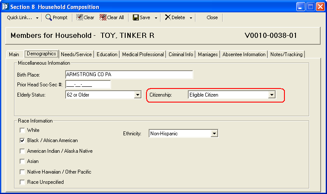The image size is (327, 194).
Task: Switch to the Marriages tab
Action: pos(208,54)
